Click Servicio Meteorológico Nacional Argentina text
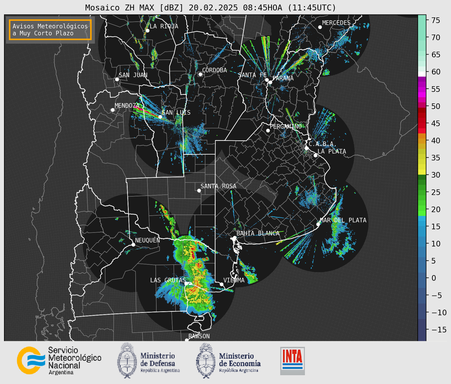The image size is (451, 384). pos(75,361)
